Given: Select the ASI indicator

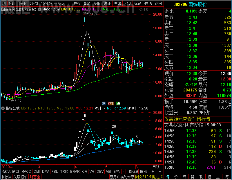Looking at the screenshot, I should [108, 172].
